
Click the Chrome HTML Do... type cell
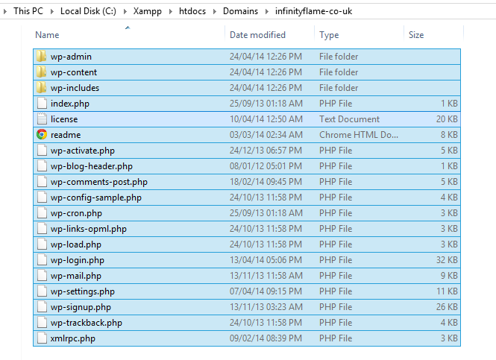pos(359,135)
